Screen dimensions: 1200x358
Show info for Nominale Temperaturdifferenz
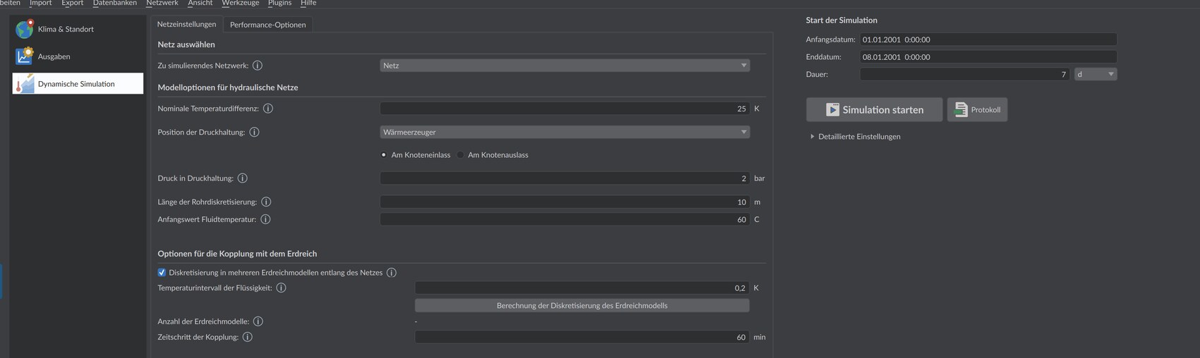coord(268,109)
